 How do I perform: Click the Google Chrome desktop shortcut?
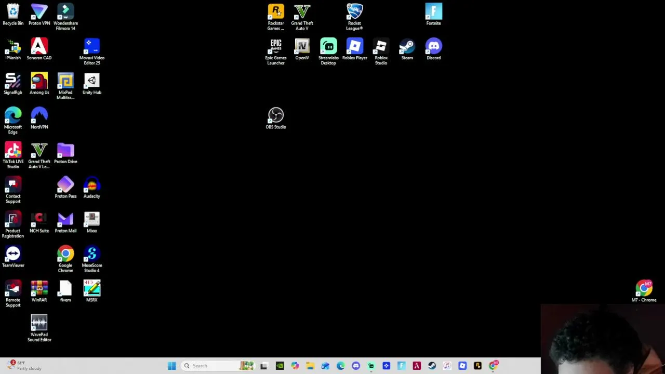pyautogui.click(x=65, y=260)
